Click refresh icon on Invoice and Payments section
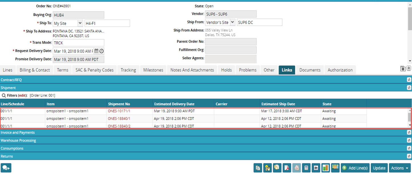412x174 pixels. coord(409,132)
